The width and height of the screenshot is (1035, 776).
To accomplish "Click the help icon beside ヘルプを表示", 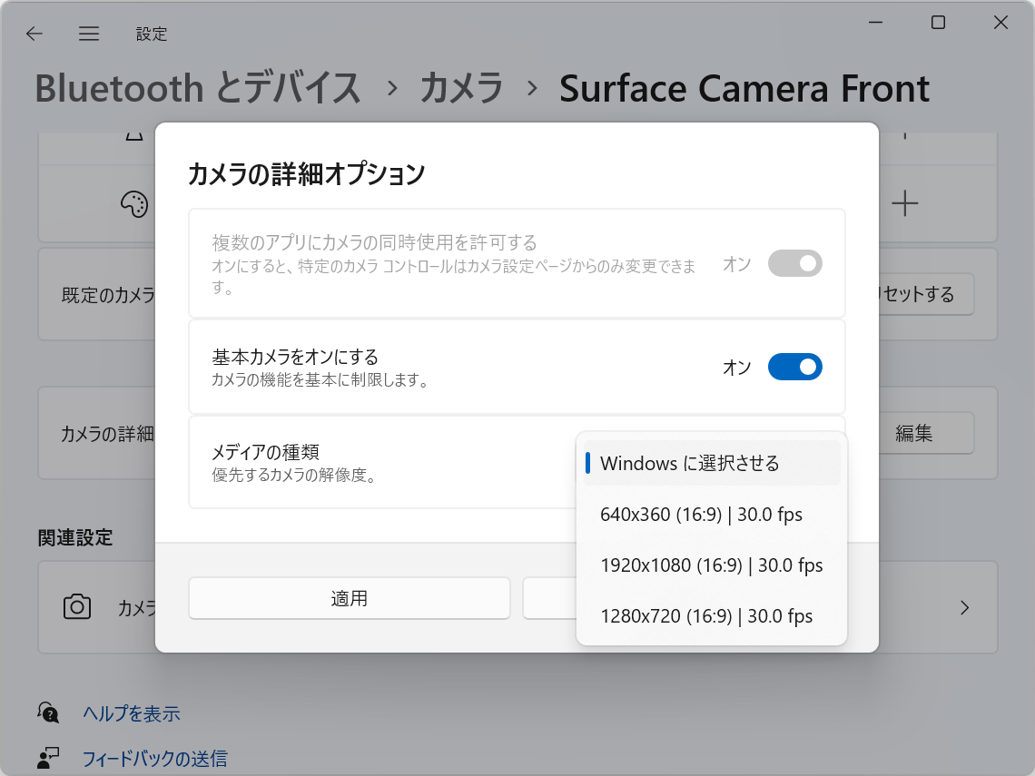I will (x=47, y=713).
